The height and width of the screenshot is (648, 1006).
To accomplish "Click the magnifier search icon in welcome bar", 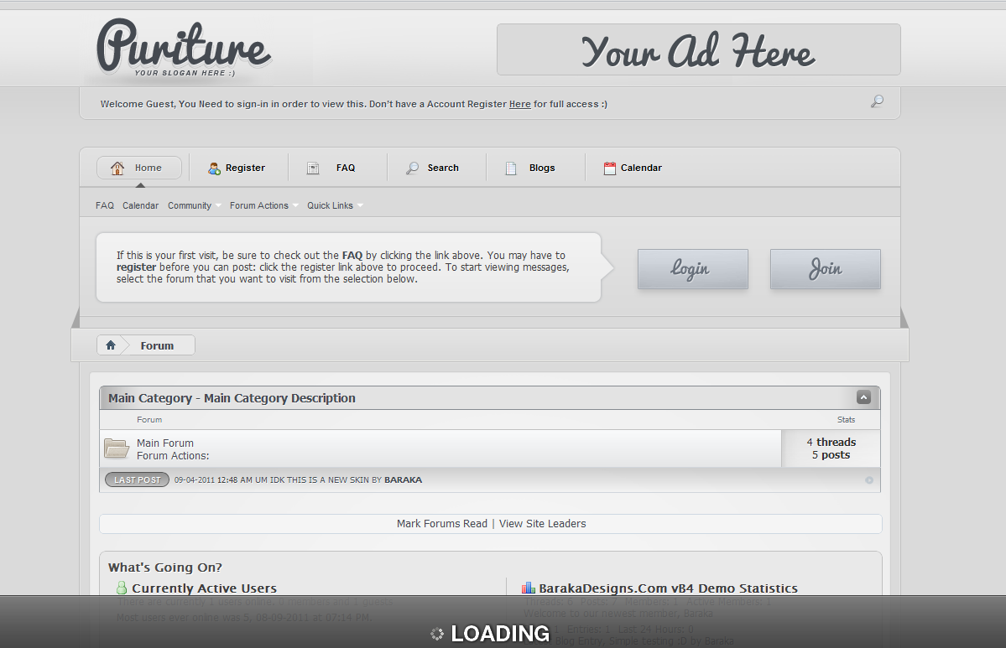I will (x=877, y=101).
